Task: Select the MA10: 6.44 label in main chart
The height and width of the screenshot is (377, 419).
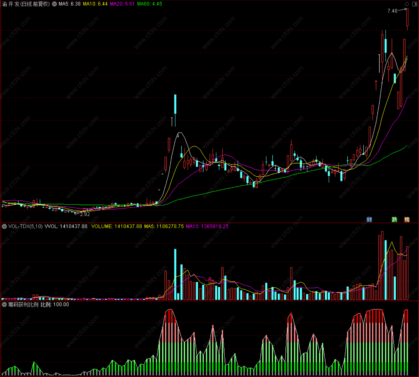Action: click(95, 4)
